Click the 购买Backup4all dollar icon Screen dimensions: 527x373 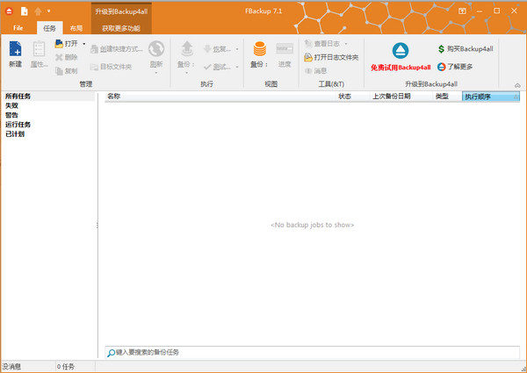441,49
